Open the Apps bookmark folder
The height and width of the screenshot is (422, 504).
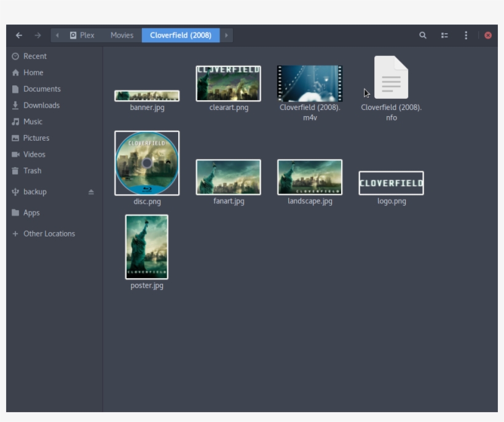(x=54, y=213)
